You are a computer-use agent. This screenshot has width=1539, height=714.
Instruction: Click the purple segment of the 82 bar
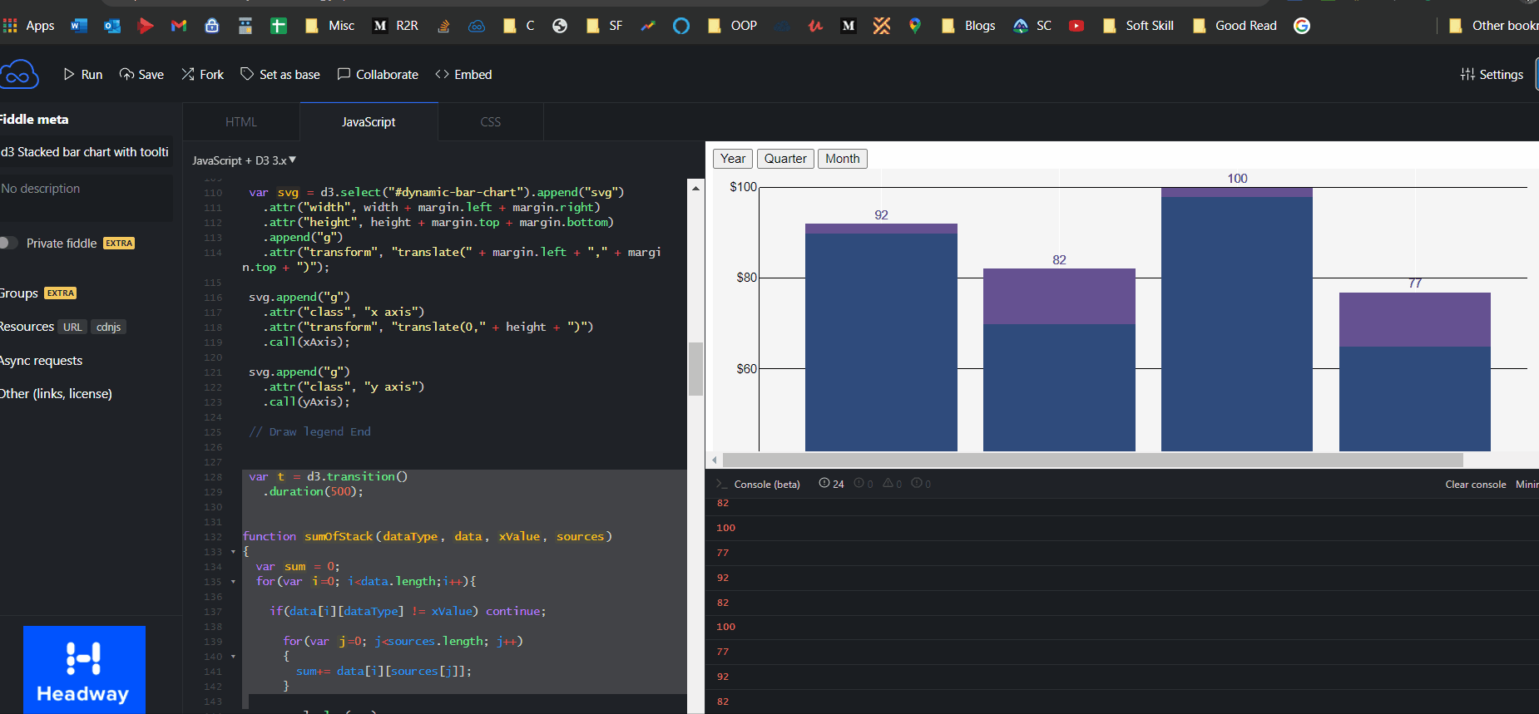point(1059,296)
